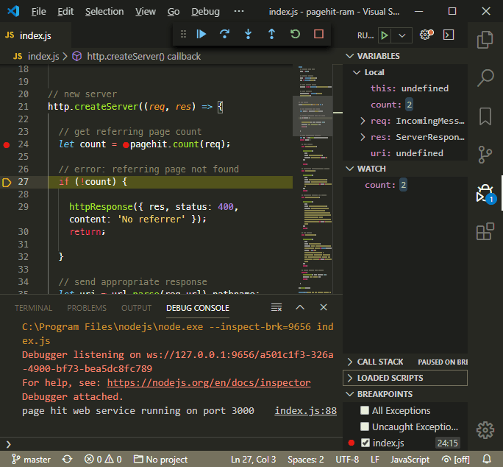
Task: Open the Search view in activity bar
Action: tap(485, 78)
